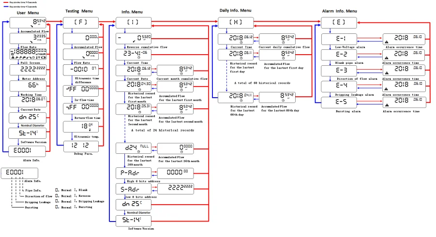Click the "2018 05.31" display box

[134, 109]
